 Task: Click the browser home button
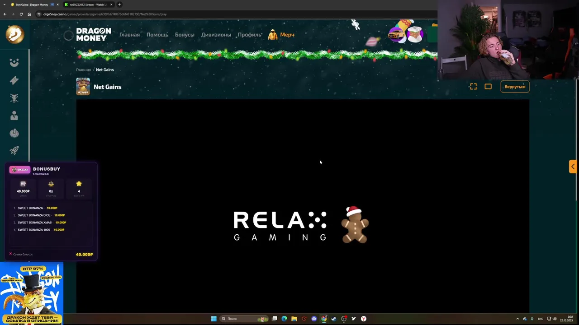[29, 14]
